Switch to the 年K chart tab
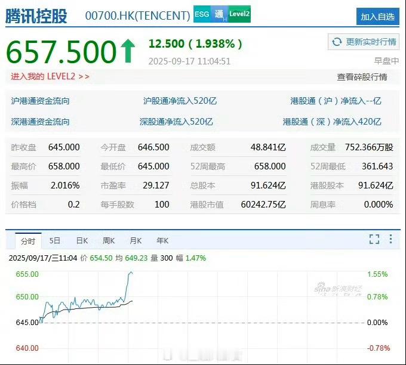Screen dimensions: 406x365 (x=162, y=241)
